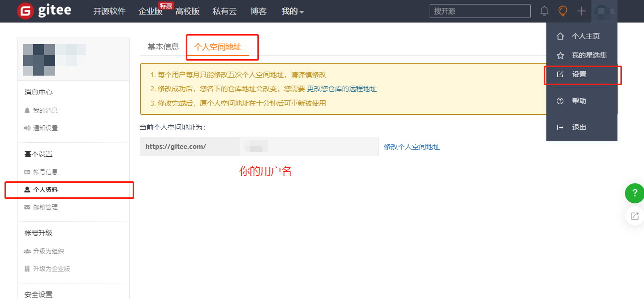Open the user avatar menu in header
The image size is (644, 299).
pos(603,11)
